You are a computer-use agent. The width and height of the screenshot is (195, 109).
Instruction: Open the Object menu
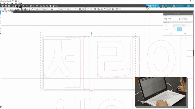coord(16,3)
